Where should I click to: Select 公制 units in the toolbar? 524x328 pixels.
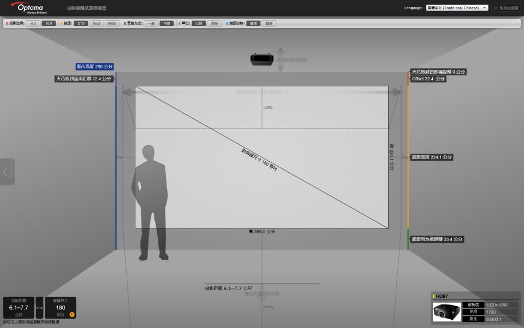pyautogui.click(x=200, y=24)
